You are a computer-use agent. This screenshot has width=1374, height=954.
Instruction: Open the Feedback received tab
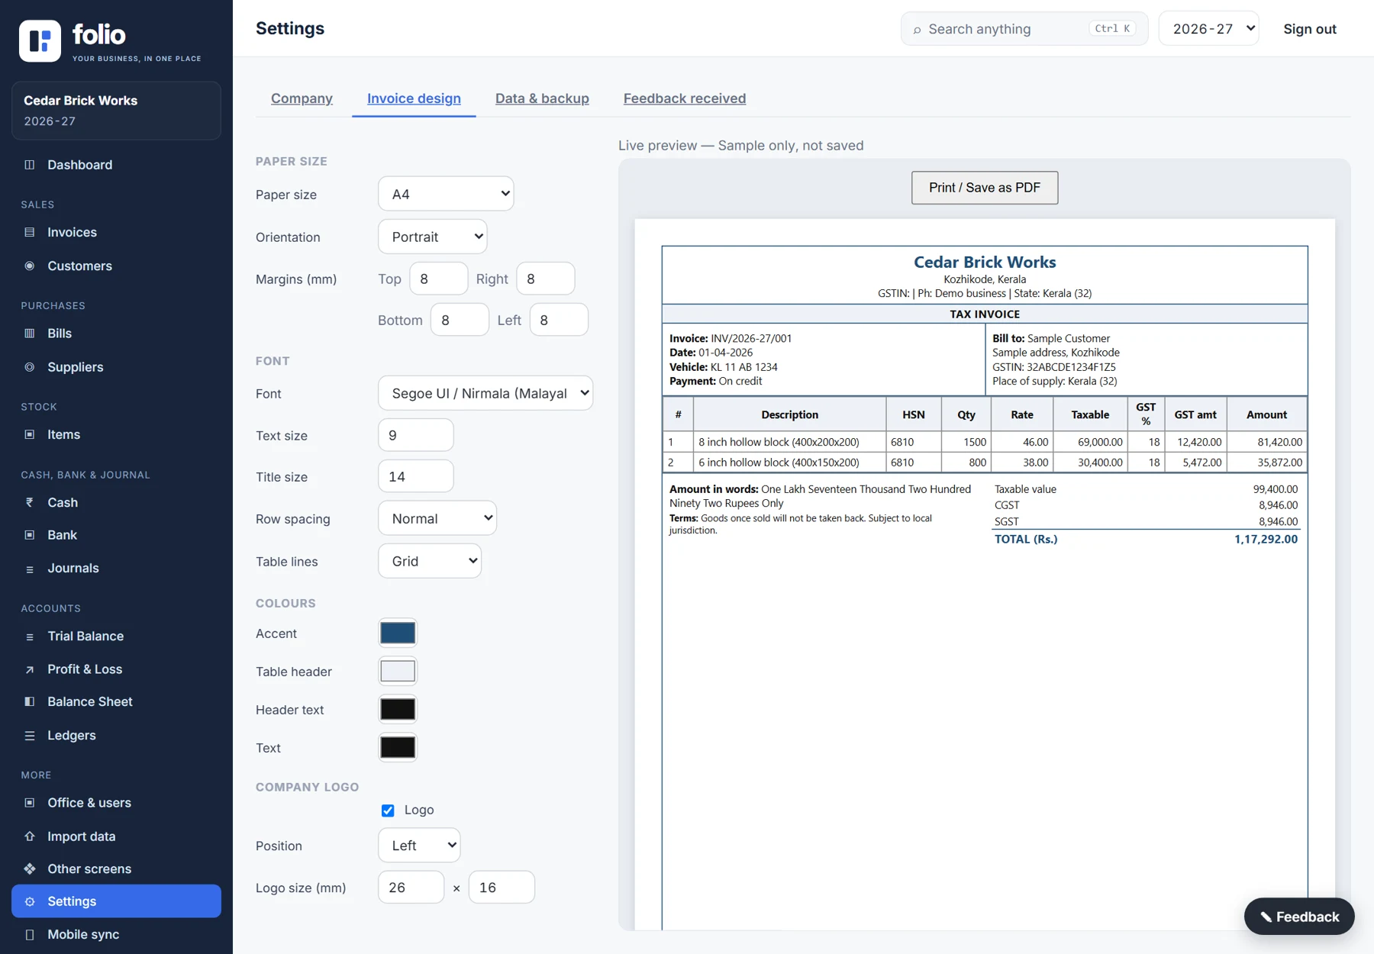pyautogui.click(x=685, y=98)
